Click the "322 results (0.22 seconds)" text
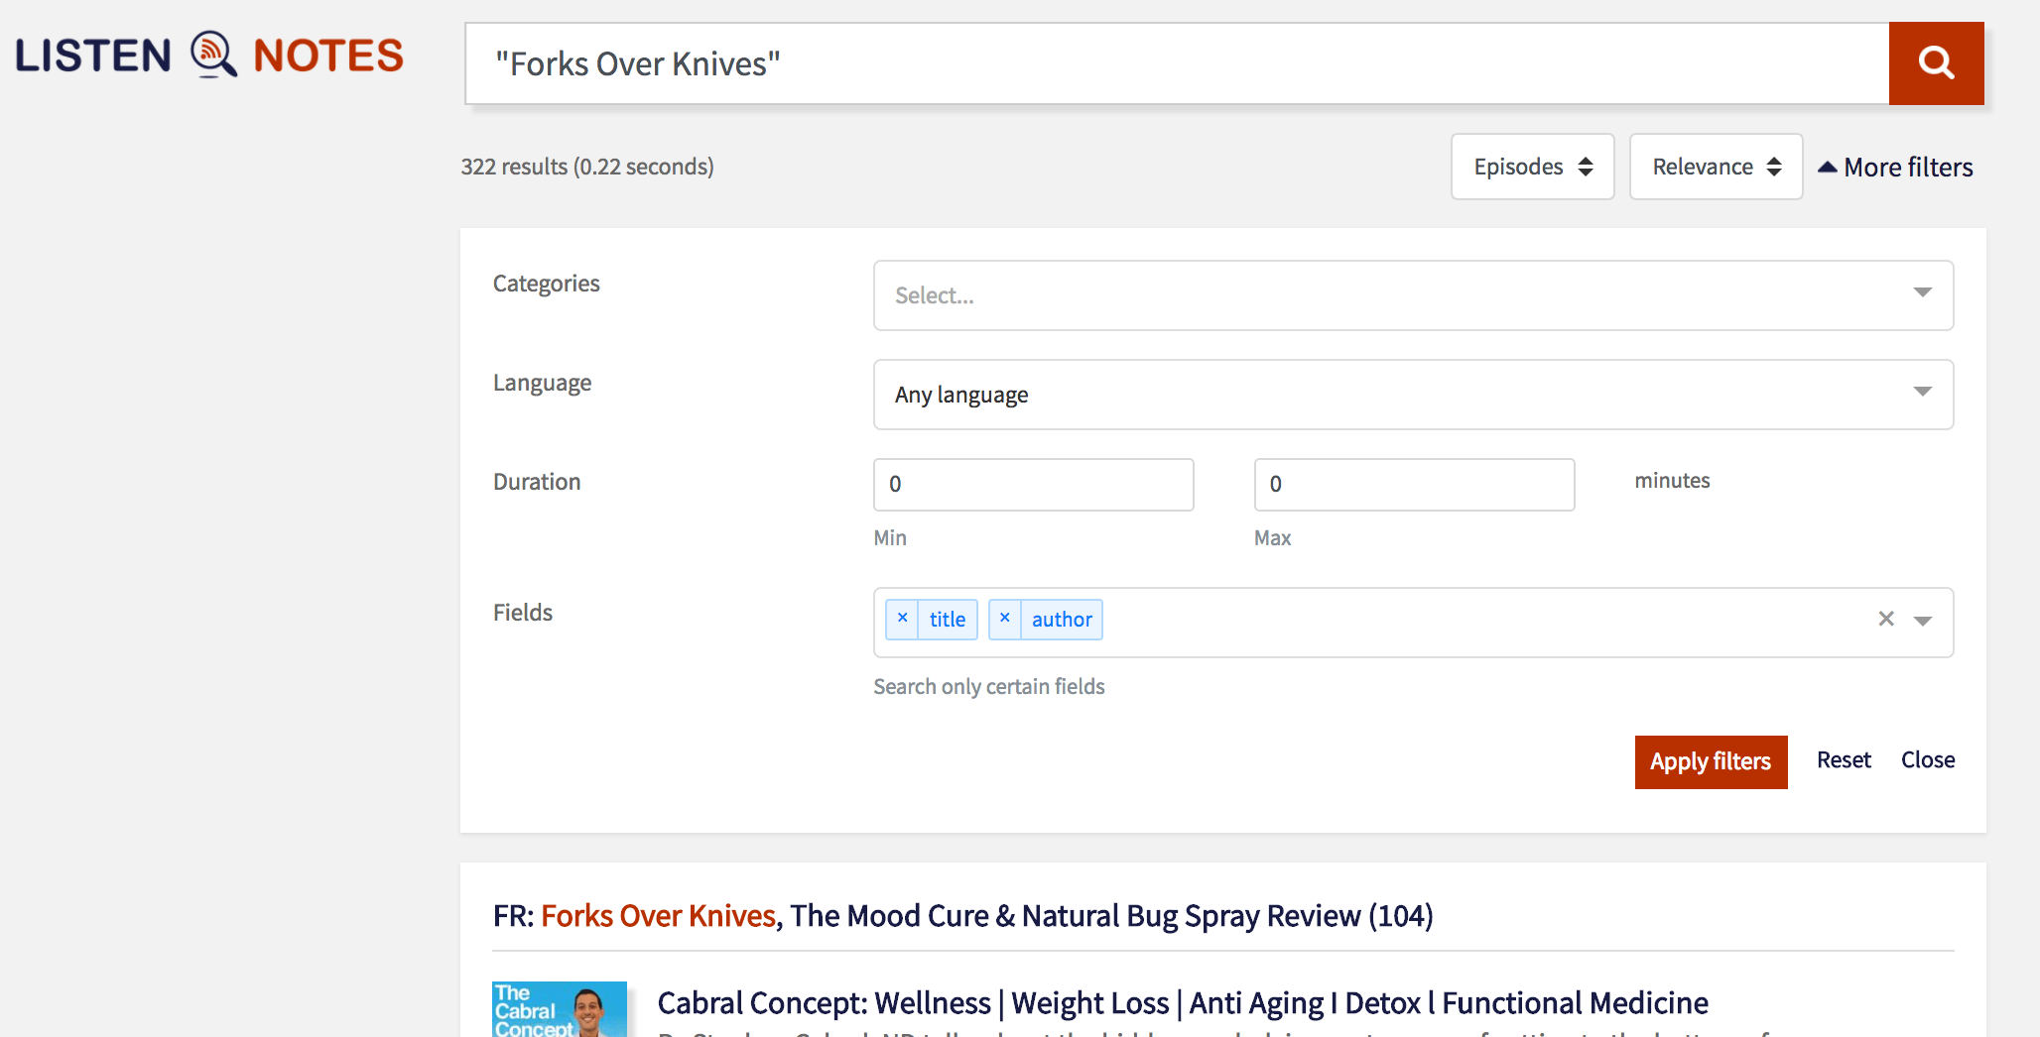Viewport: 2040px width, 1037px height. [587, 167]
